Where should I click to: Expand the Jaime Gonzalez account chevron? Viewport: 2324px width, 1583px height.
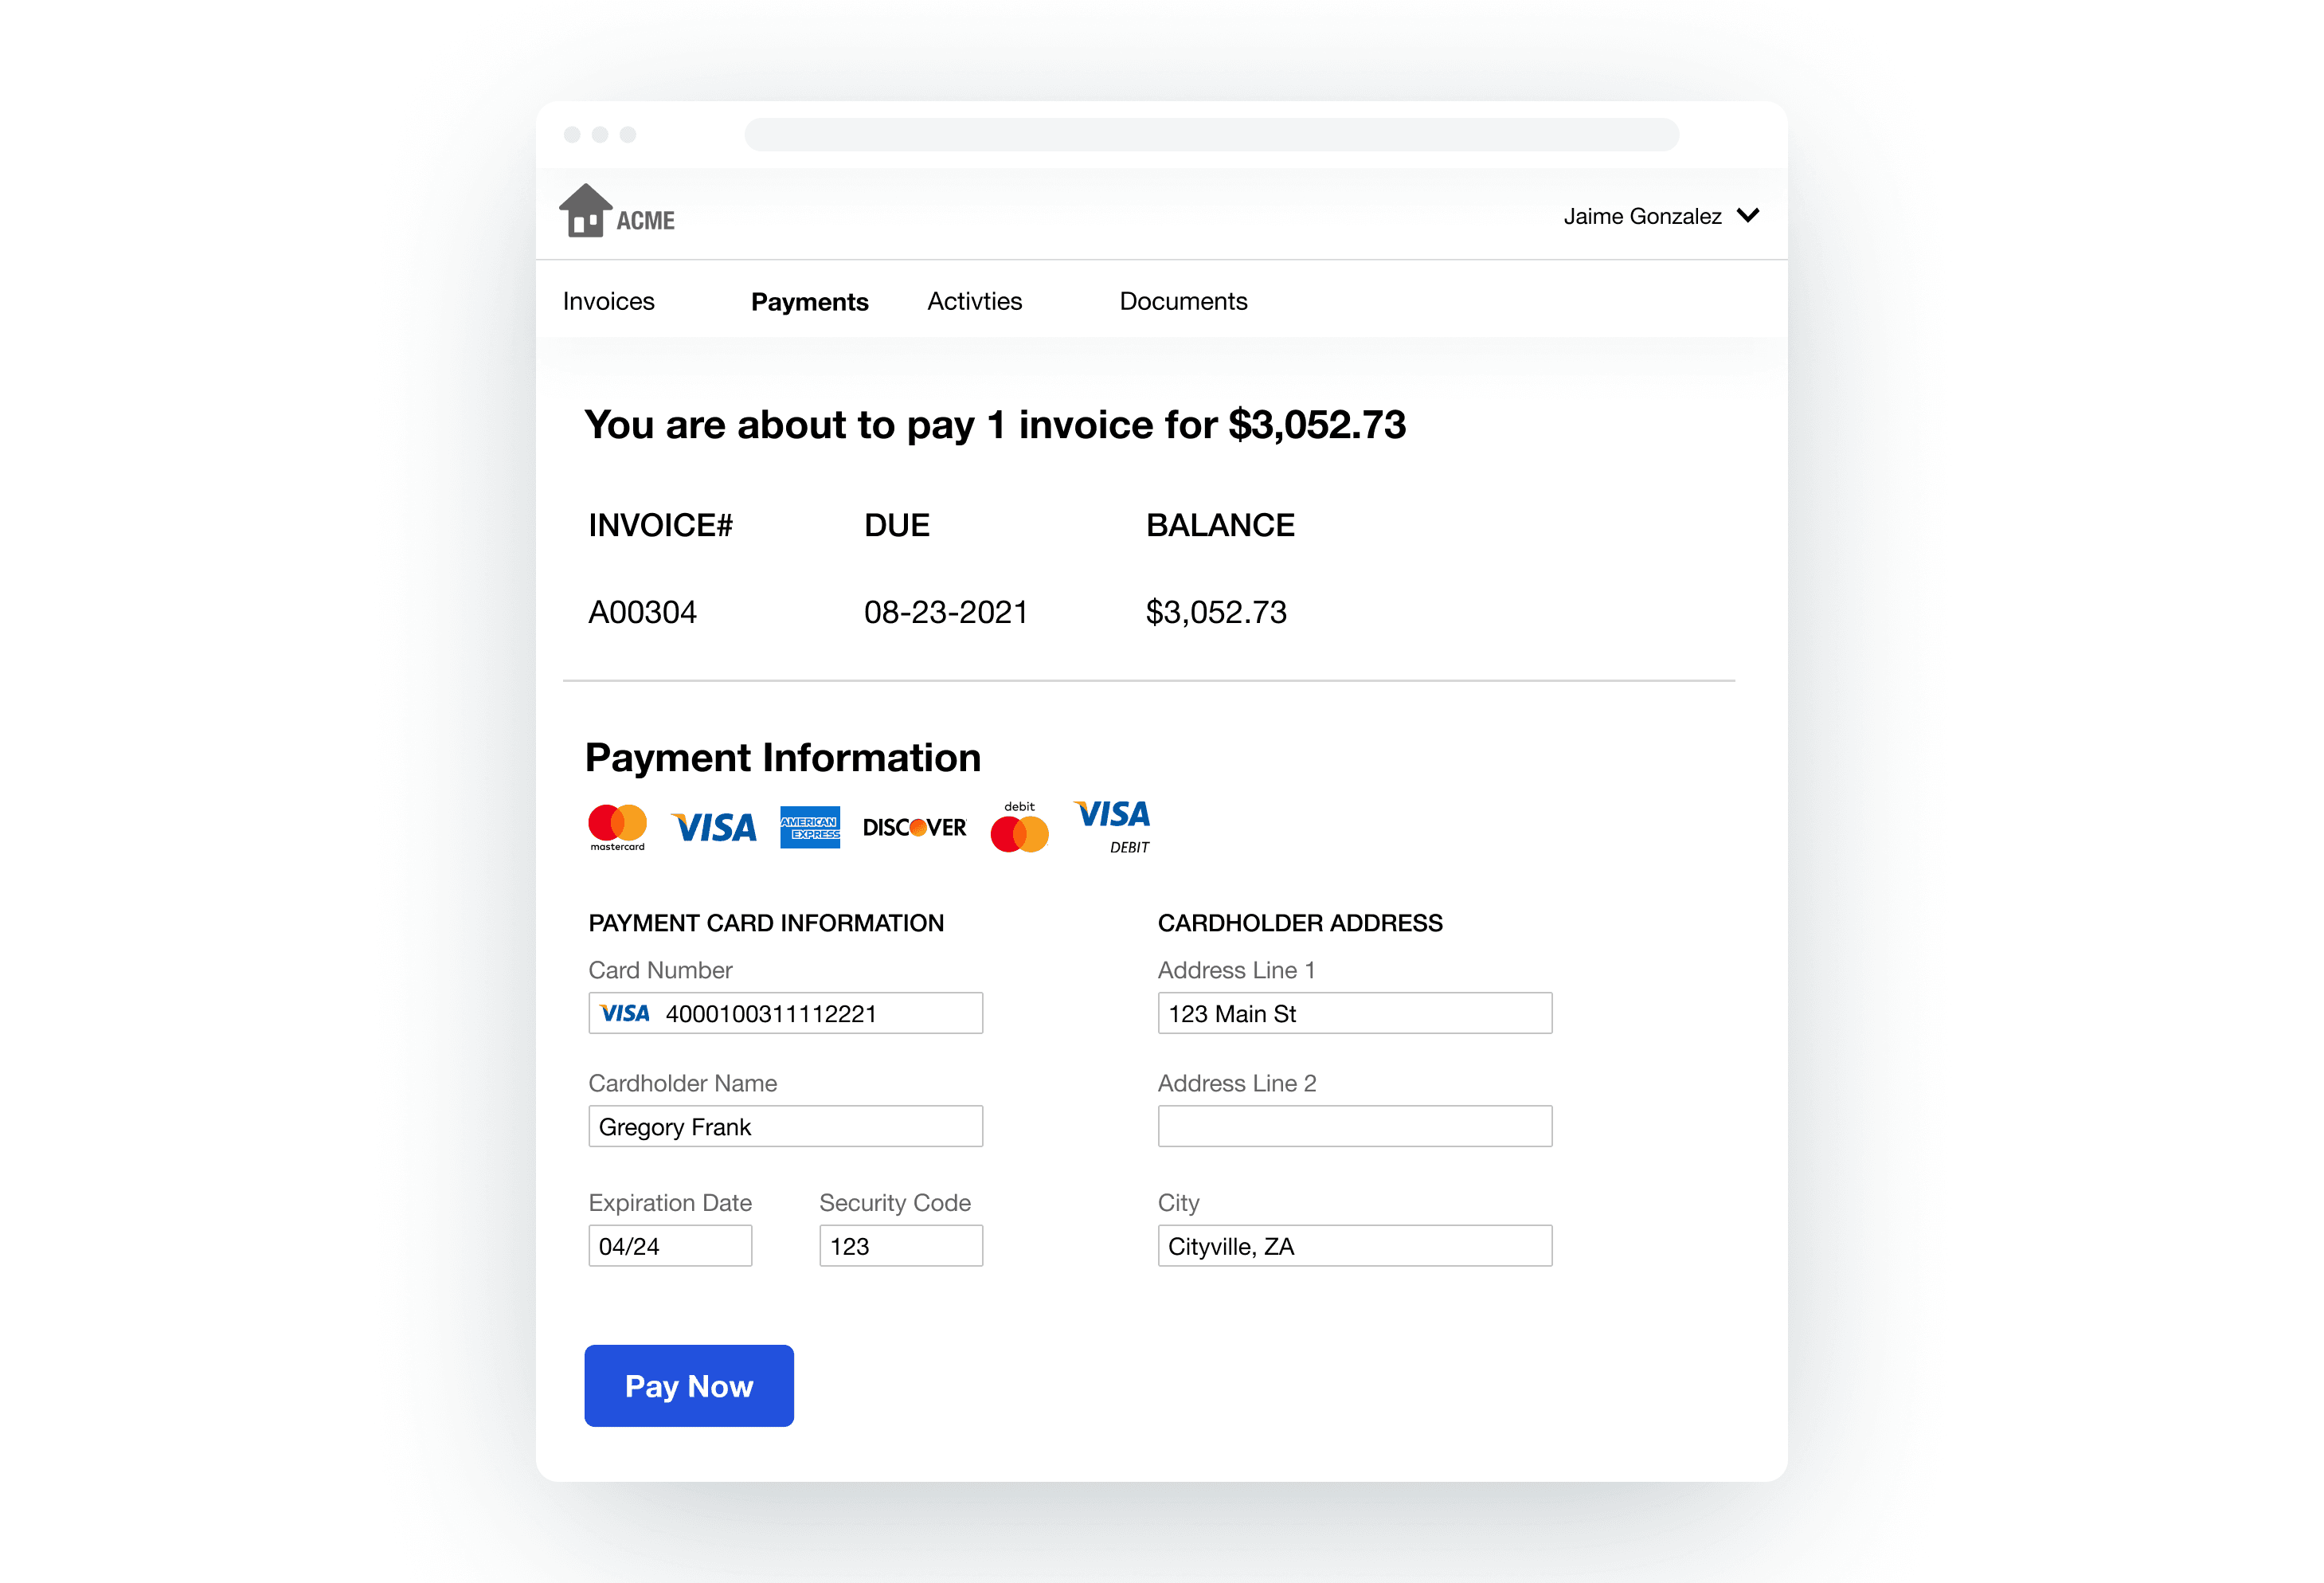(1748, 216)
